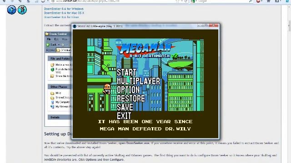Viewport: 291px width, 163px height.
Task: Click the Back button in the Doom Seeker explorer
Action: tap(51, 45)
